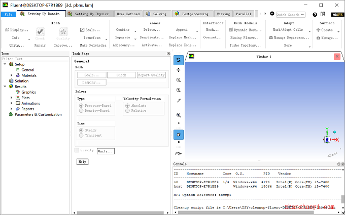This screenshot has height=215, width=345.
Task: Open the mesh Info dropdown
Action: 29,39
